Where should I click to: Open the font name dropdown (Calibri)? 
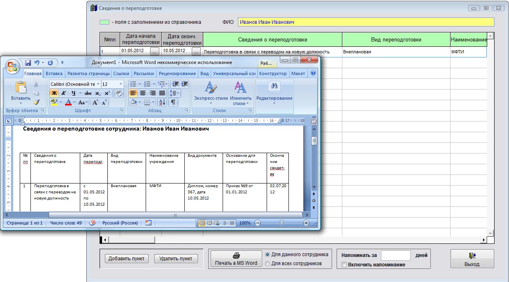tap(98, 84)
